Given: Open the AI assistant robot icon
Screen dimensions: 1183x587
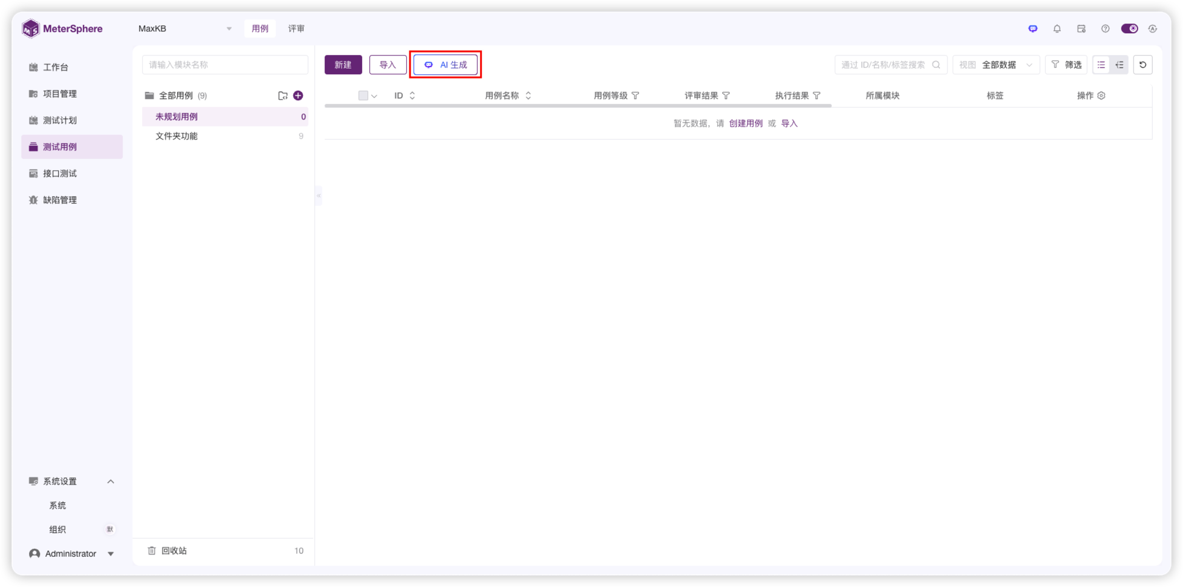Looking at the screenshot, I should click(1033, 28).
